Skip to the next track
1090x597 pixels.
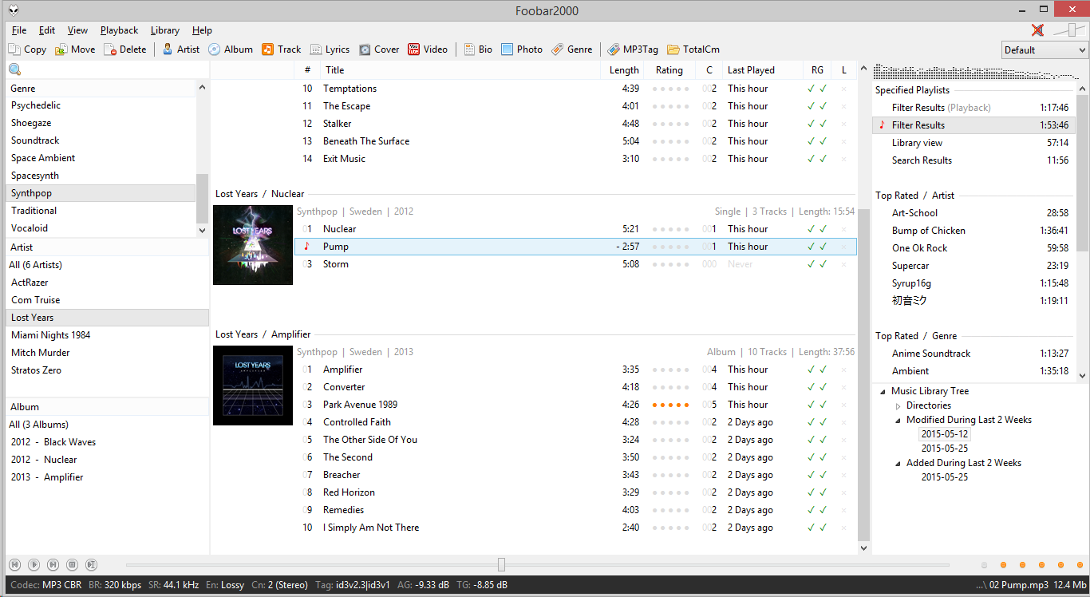[x=53, y=564]
